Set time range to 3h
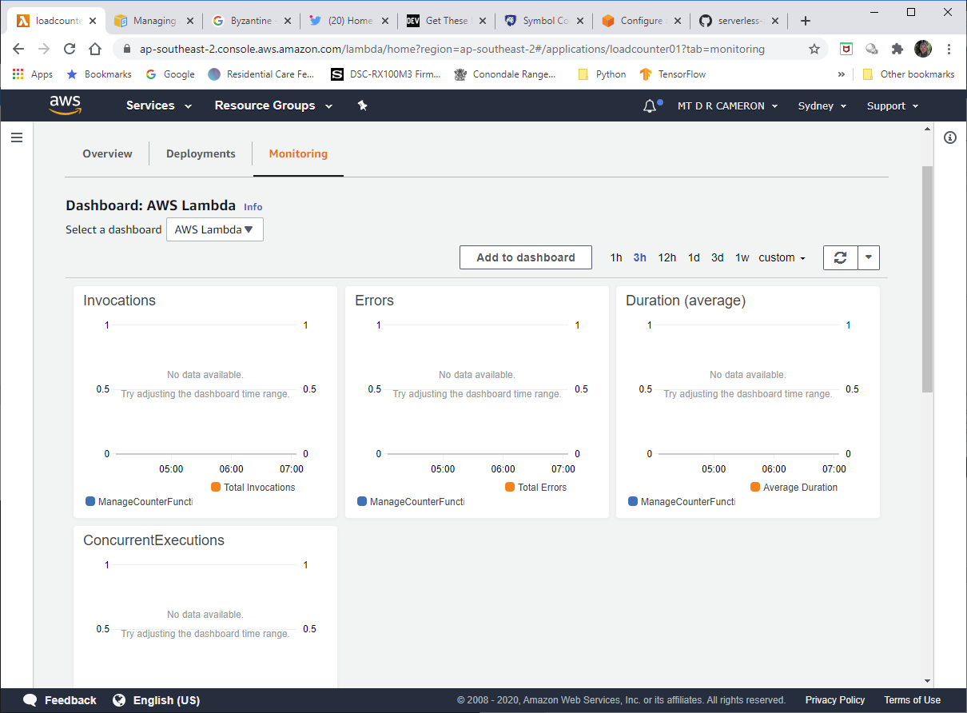The width and height of the screenshot is (967, 713). [640, 257]
